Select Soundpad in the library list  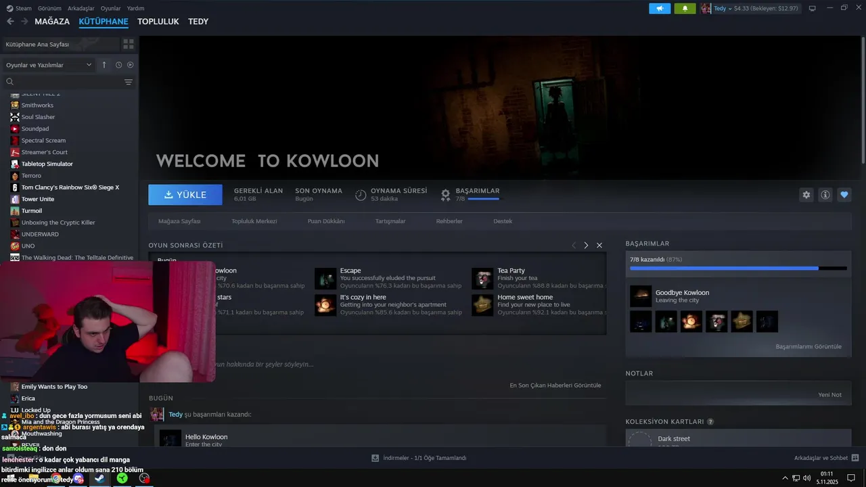(35, 129)
